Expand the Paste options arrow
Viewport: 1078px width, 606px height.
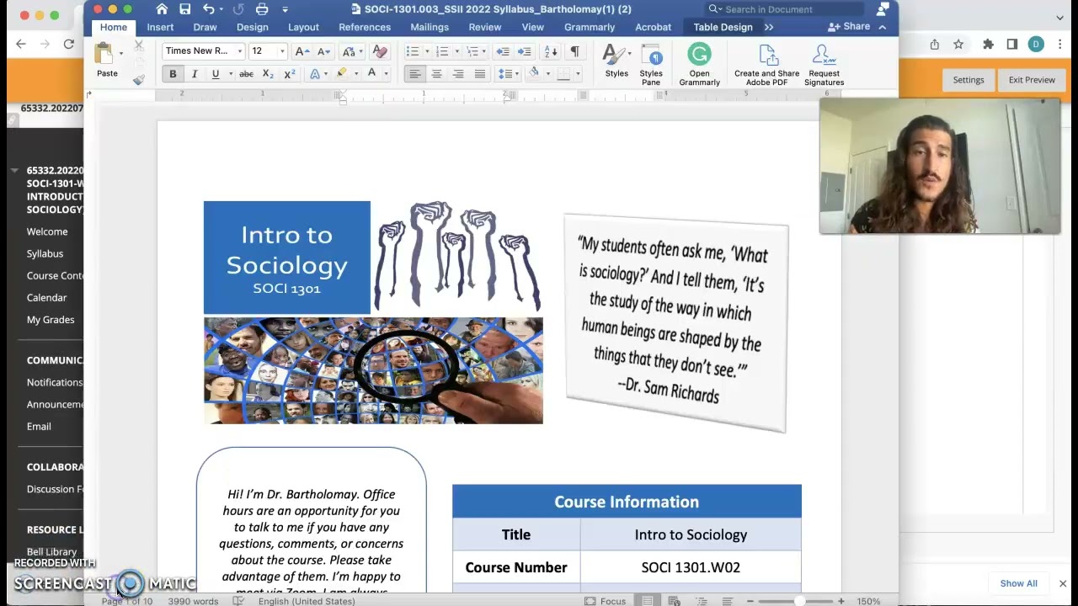click(120, 53)
